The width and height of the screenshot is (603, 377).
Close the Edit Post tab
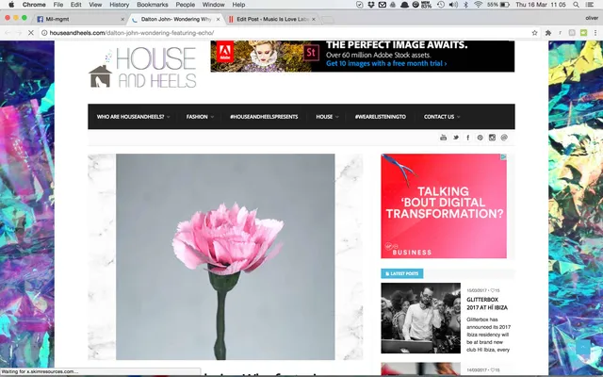(x=314, y=19)
